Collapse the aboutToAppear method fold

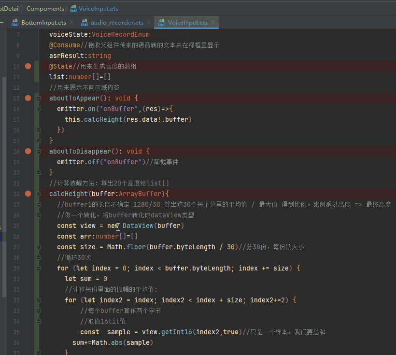click(x=39, y=98)
